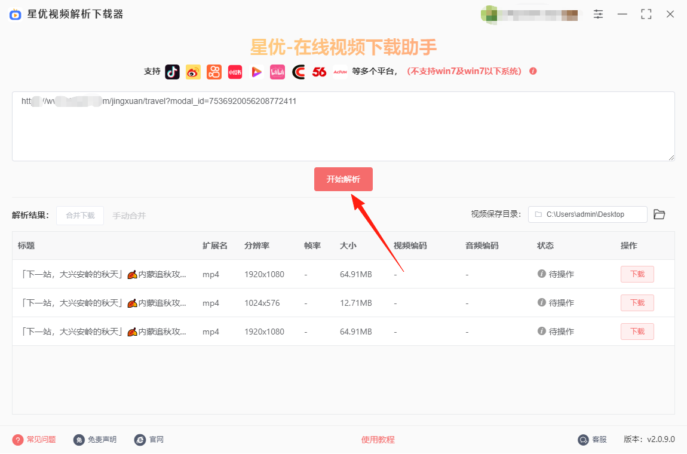Click the 操作 column header
This screenshot has width=687, height=454.
(629, 246)
